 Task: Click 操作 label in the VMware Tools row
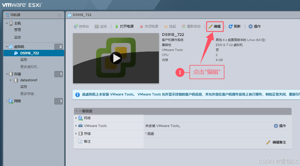tap(283, 126)
